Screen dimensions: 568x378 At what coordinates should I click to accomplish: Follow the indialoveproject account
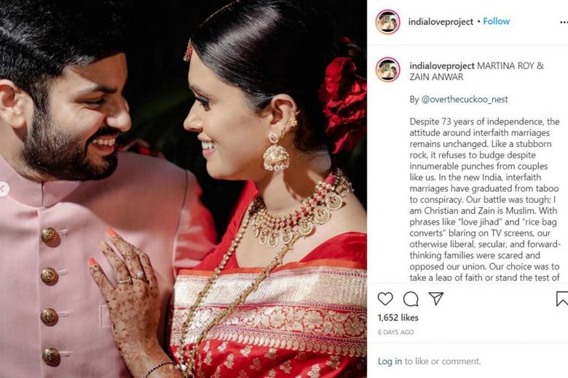click(x=497, y=21)
